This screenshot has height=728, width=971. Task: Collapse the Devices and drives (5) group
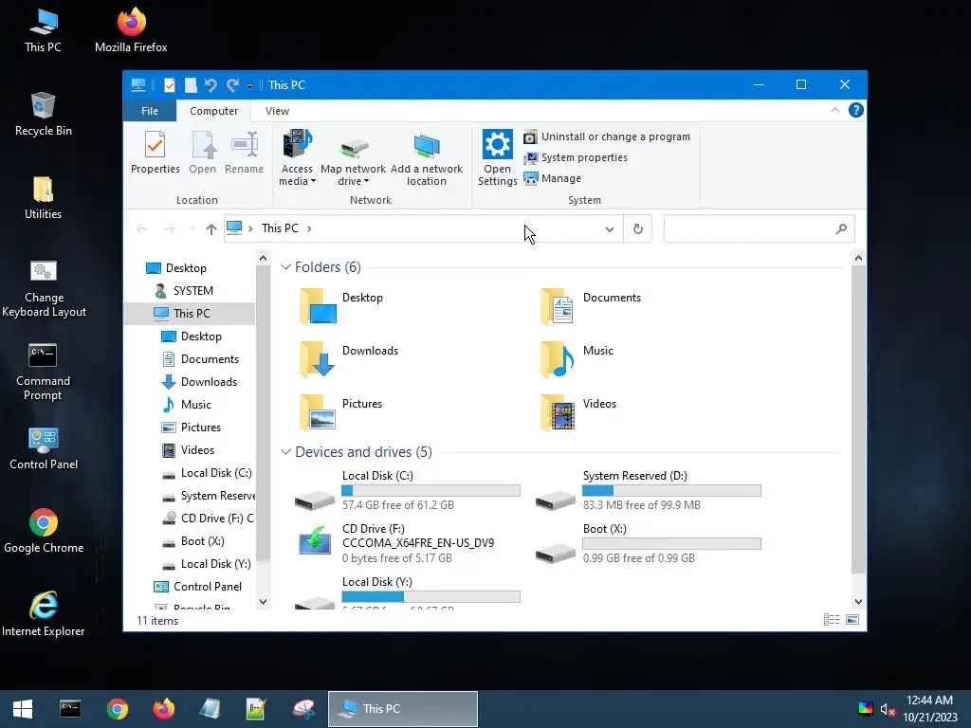point(285,452)
